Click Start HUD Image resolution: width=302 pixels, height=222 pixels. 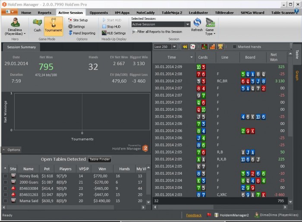(112, 20)
